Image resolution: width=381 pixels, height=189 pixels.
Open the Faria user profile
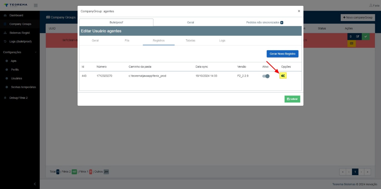[x=374, y=6]
